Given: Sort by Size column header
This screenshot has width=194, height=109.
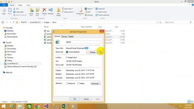Looking at the screenshot, I should (117, 27).
